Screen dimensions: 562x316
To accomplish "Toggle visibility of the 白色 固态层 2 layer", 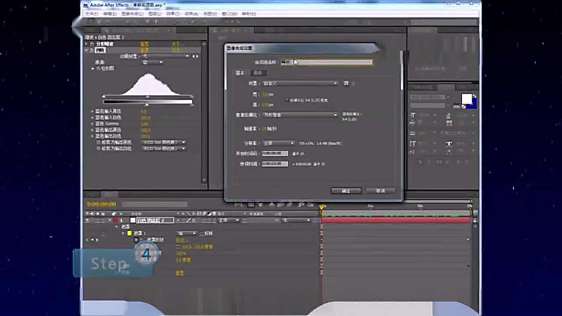I will click(87, 220).
